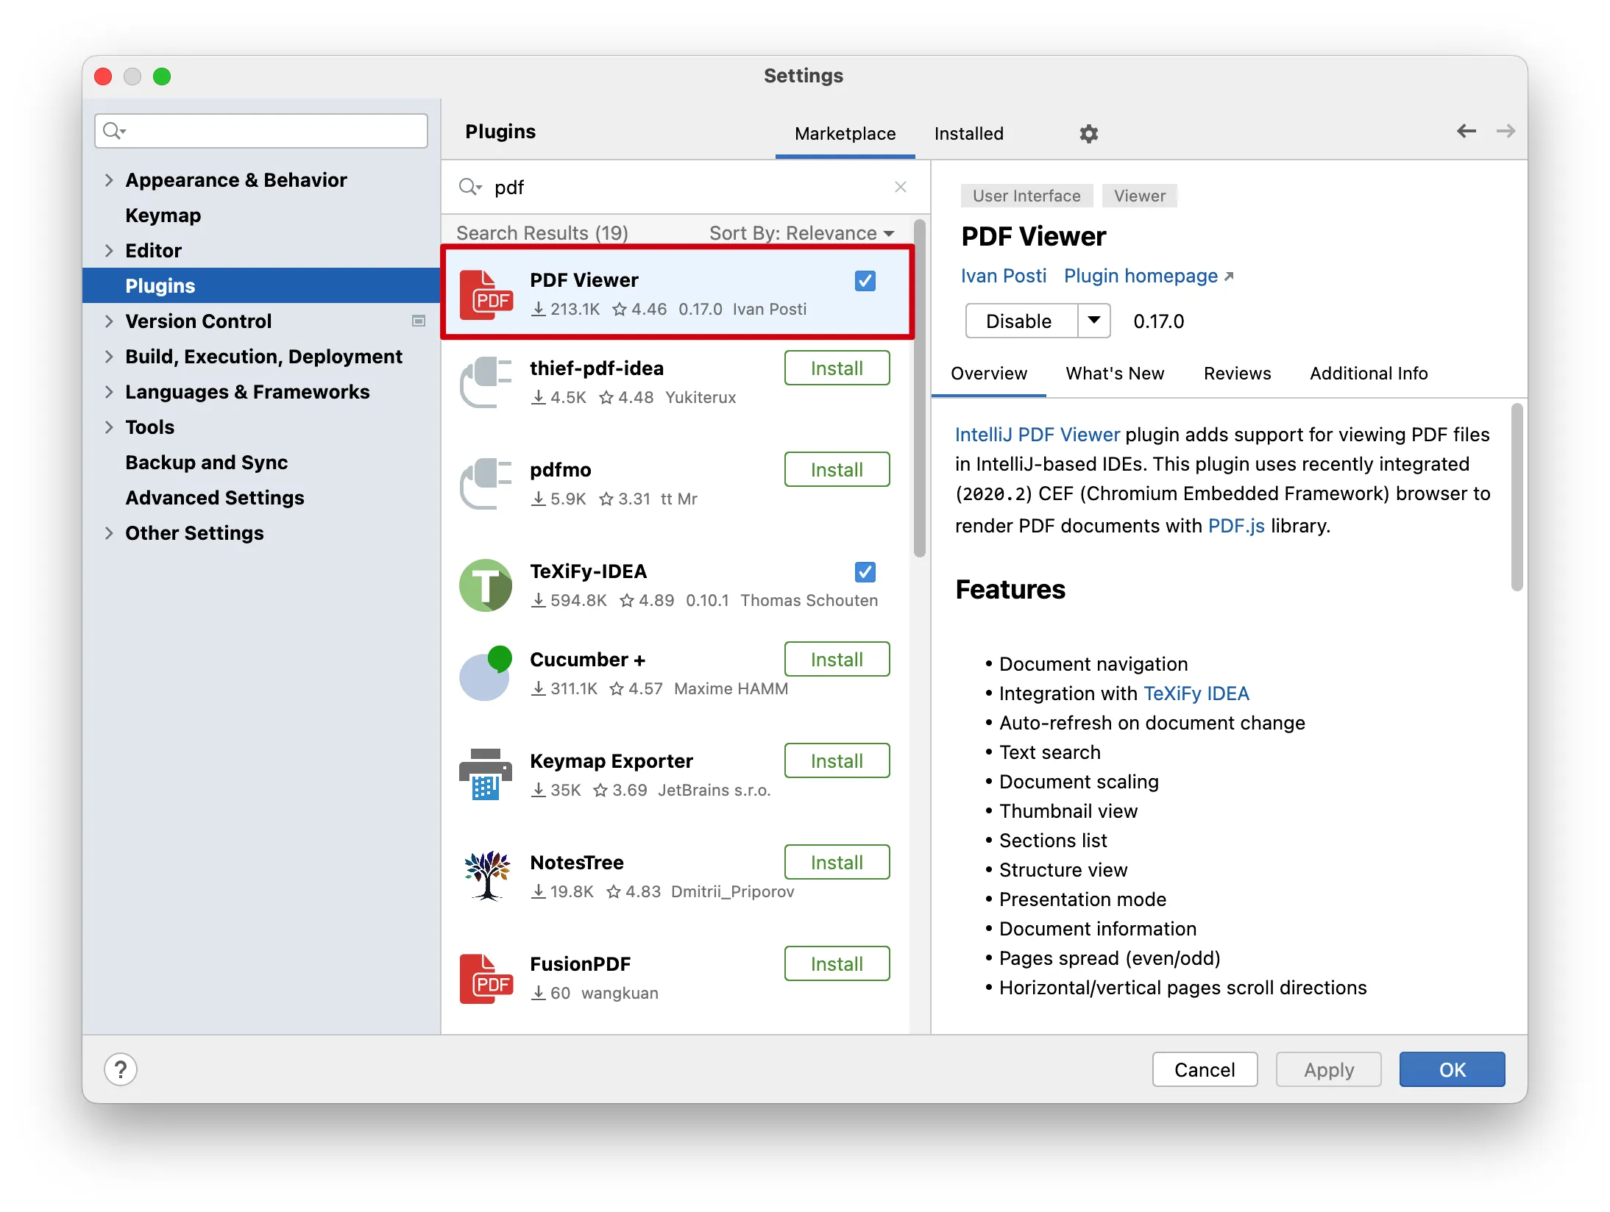The height and width of the screenshot is (1212, 1610).
Task: Click the Cucumber + plugin icon
Action: pos(486,674)
